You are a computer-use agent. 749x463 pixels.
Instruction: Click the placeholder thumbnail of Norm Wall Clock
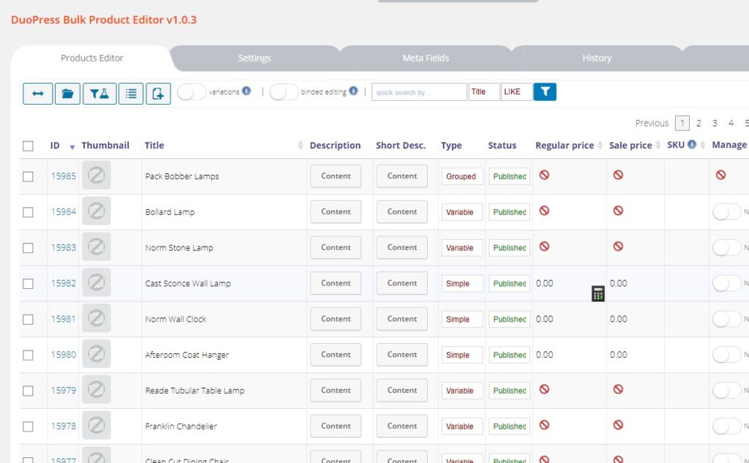97,318
